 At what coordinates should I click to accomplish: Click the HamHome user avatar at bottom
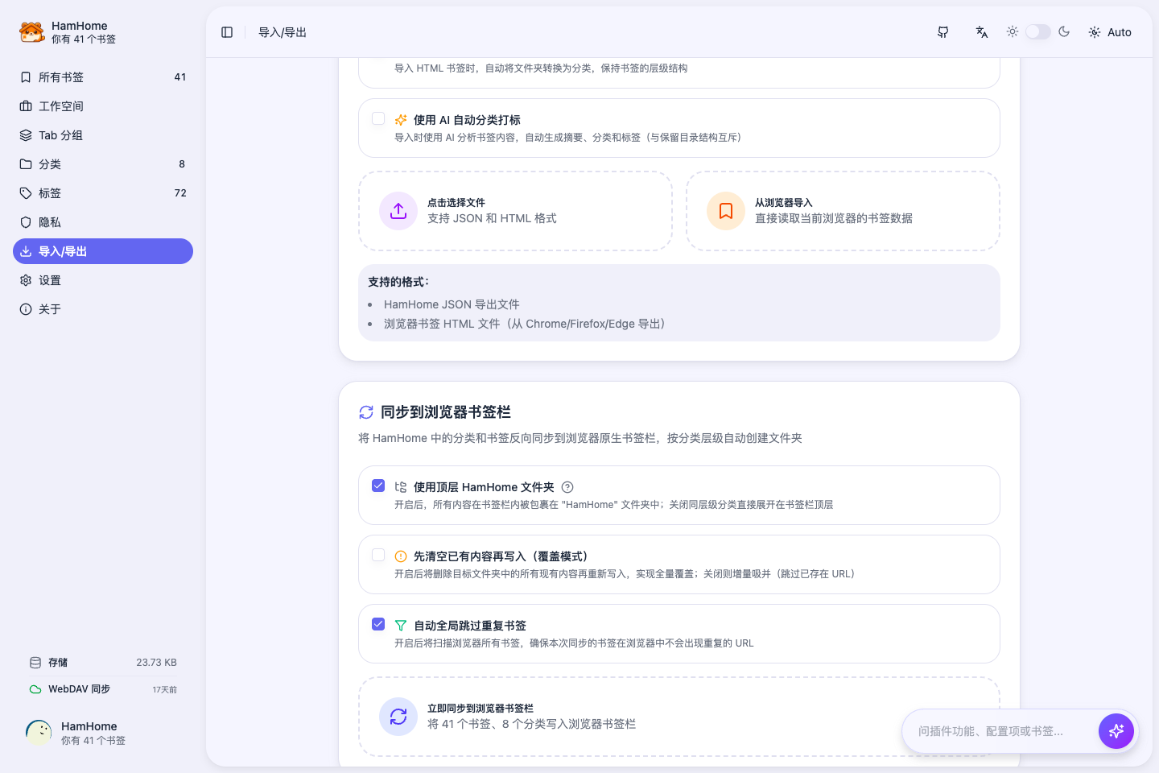tap(39, 733)
